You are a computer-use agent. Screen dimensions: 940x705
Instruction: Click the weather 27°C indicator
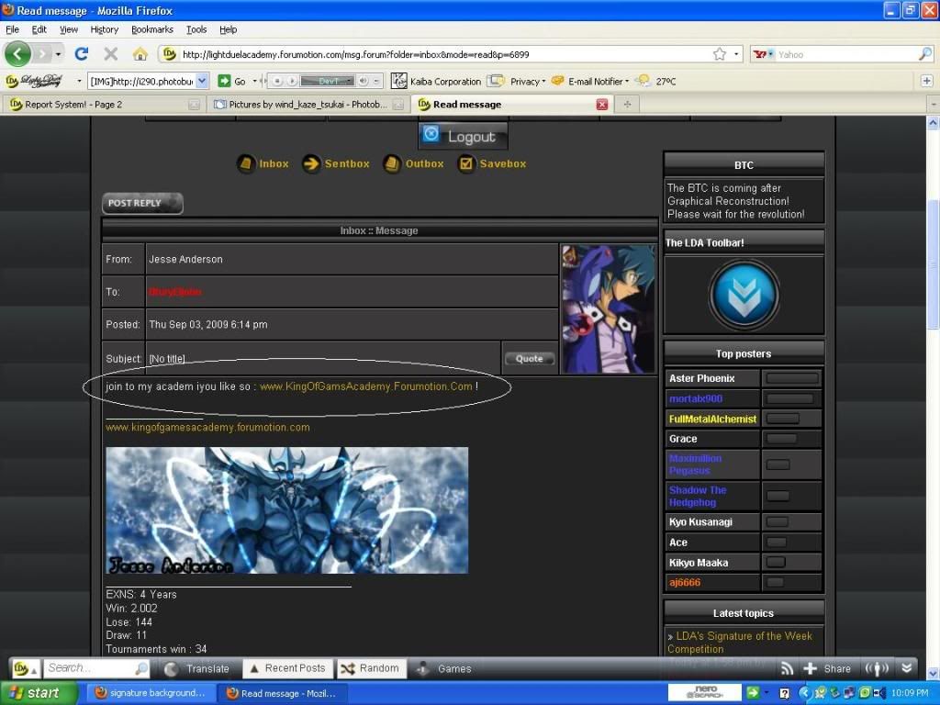tap(657, 81)
